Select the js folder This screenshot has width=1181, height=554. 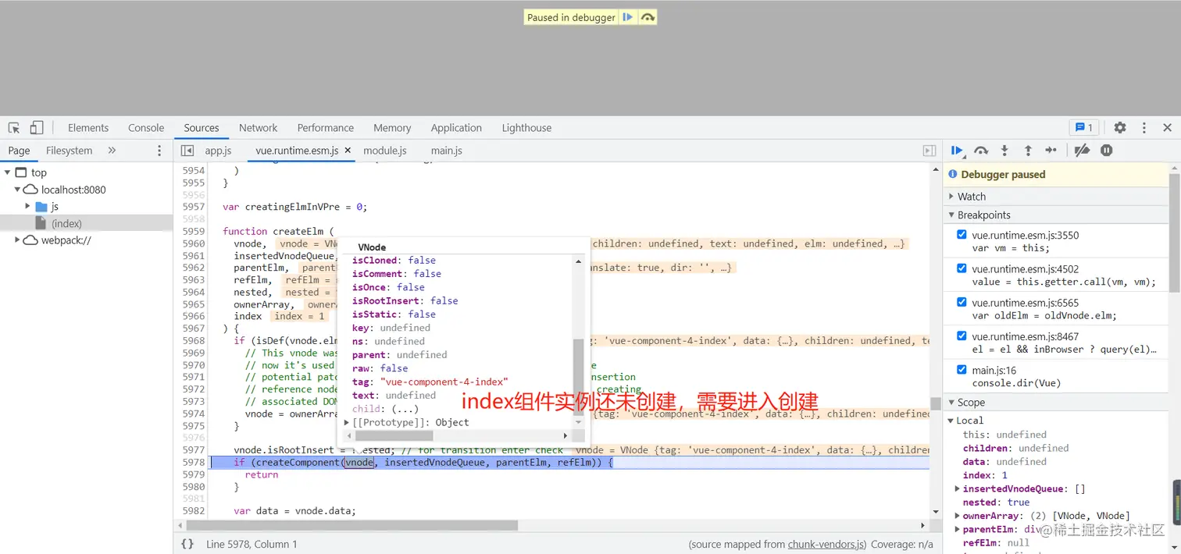pyautogui.click(x=55, y=207)
